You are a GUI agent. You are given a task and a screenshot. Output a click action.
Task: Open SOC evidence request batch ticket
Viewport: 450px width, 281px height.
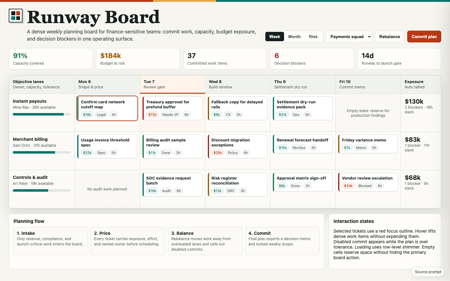click(172, 185)
